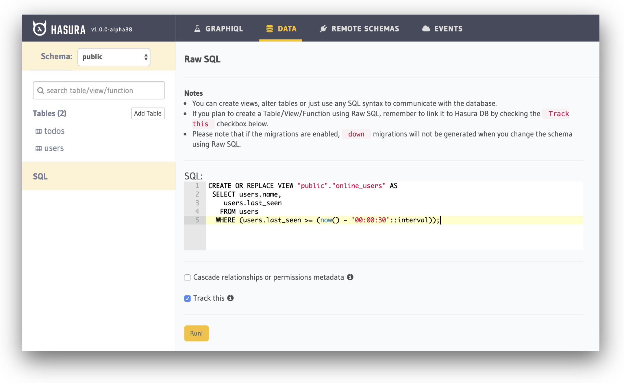The height and width of the screenshot is (383, 624).
Task: Click the search magnifier icon
Action: 41,91
